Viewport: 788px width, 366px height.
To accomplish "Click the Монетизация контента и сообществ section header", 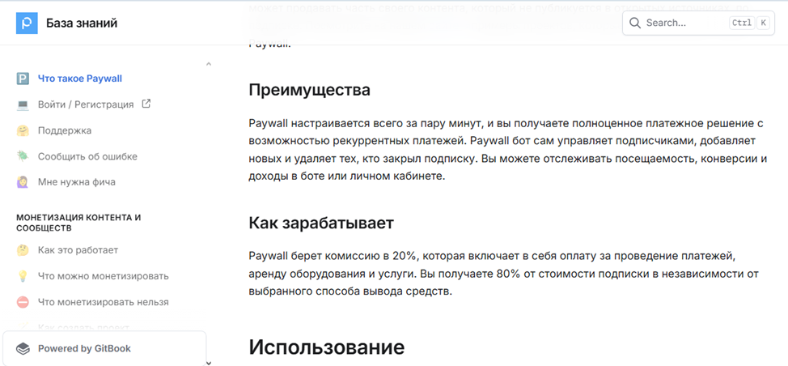I will (79, 223).
